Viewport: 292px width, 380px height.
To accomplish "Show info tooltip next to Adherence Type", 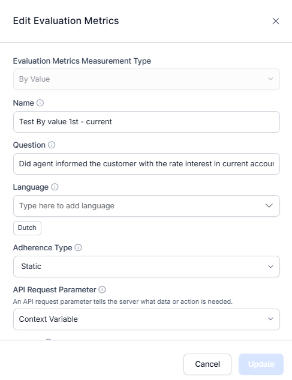I will 78,247.
